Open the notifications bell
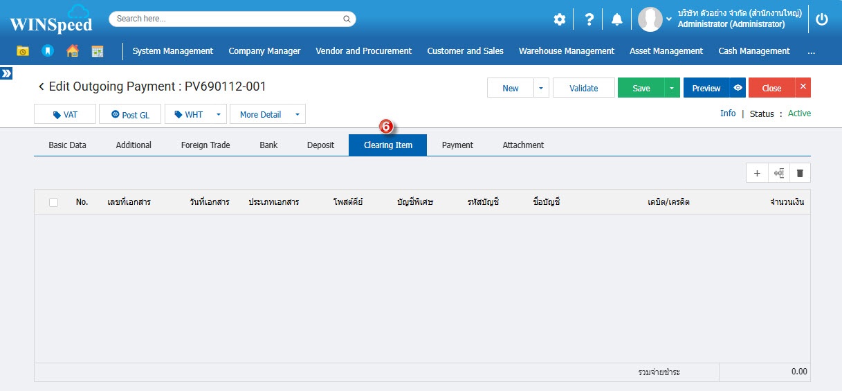 coord(616,19)
